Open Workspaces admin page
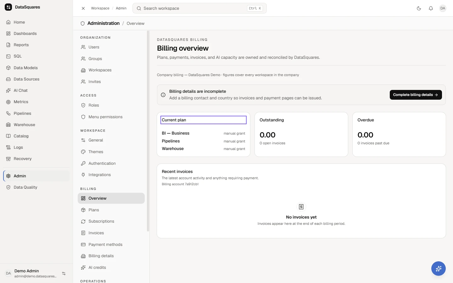453x283 pixels. (111, 70)
